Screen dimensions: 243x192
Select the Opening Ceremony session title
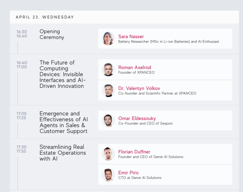52,34
